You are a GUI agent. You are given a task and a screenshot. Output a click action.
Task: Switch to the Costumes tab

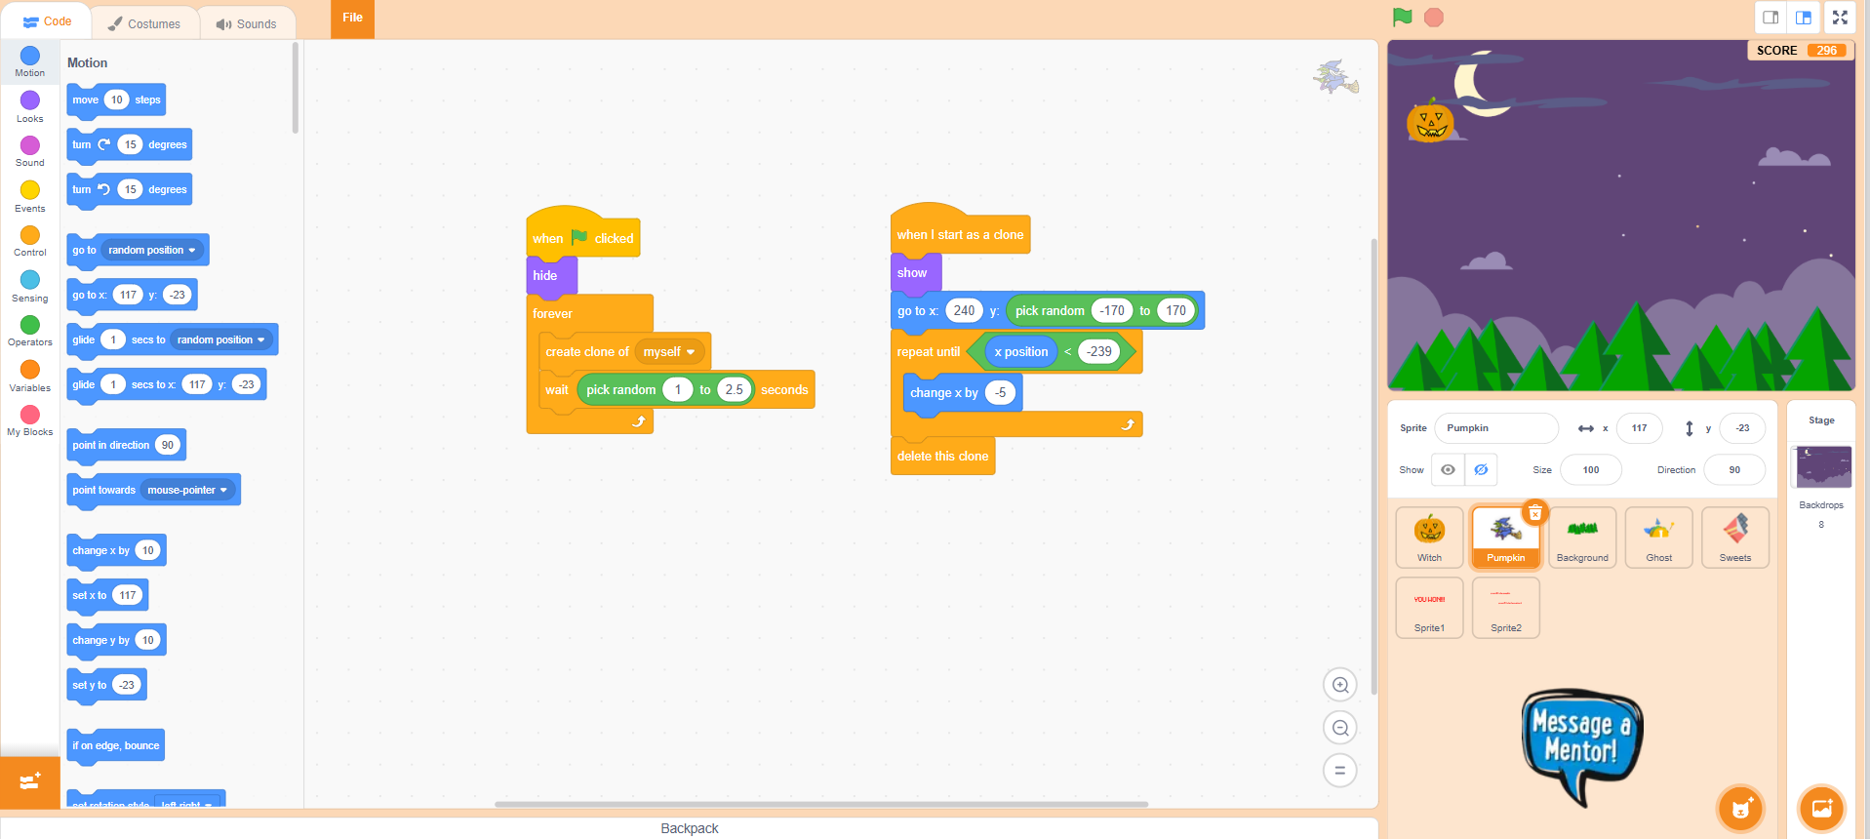[x=144, y=23]
